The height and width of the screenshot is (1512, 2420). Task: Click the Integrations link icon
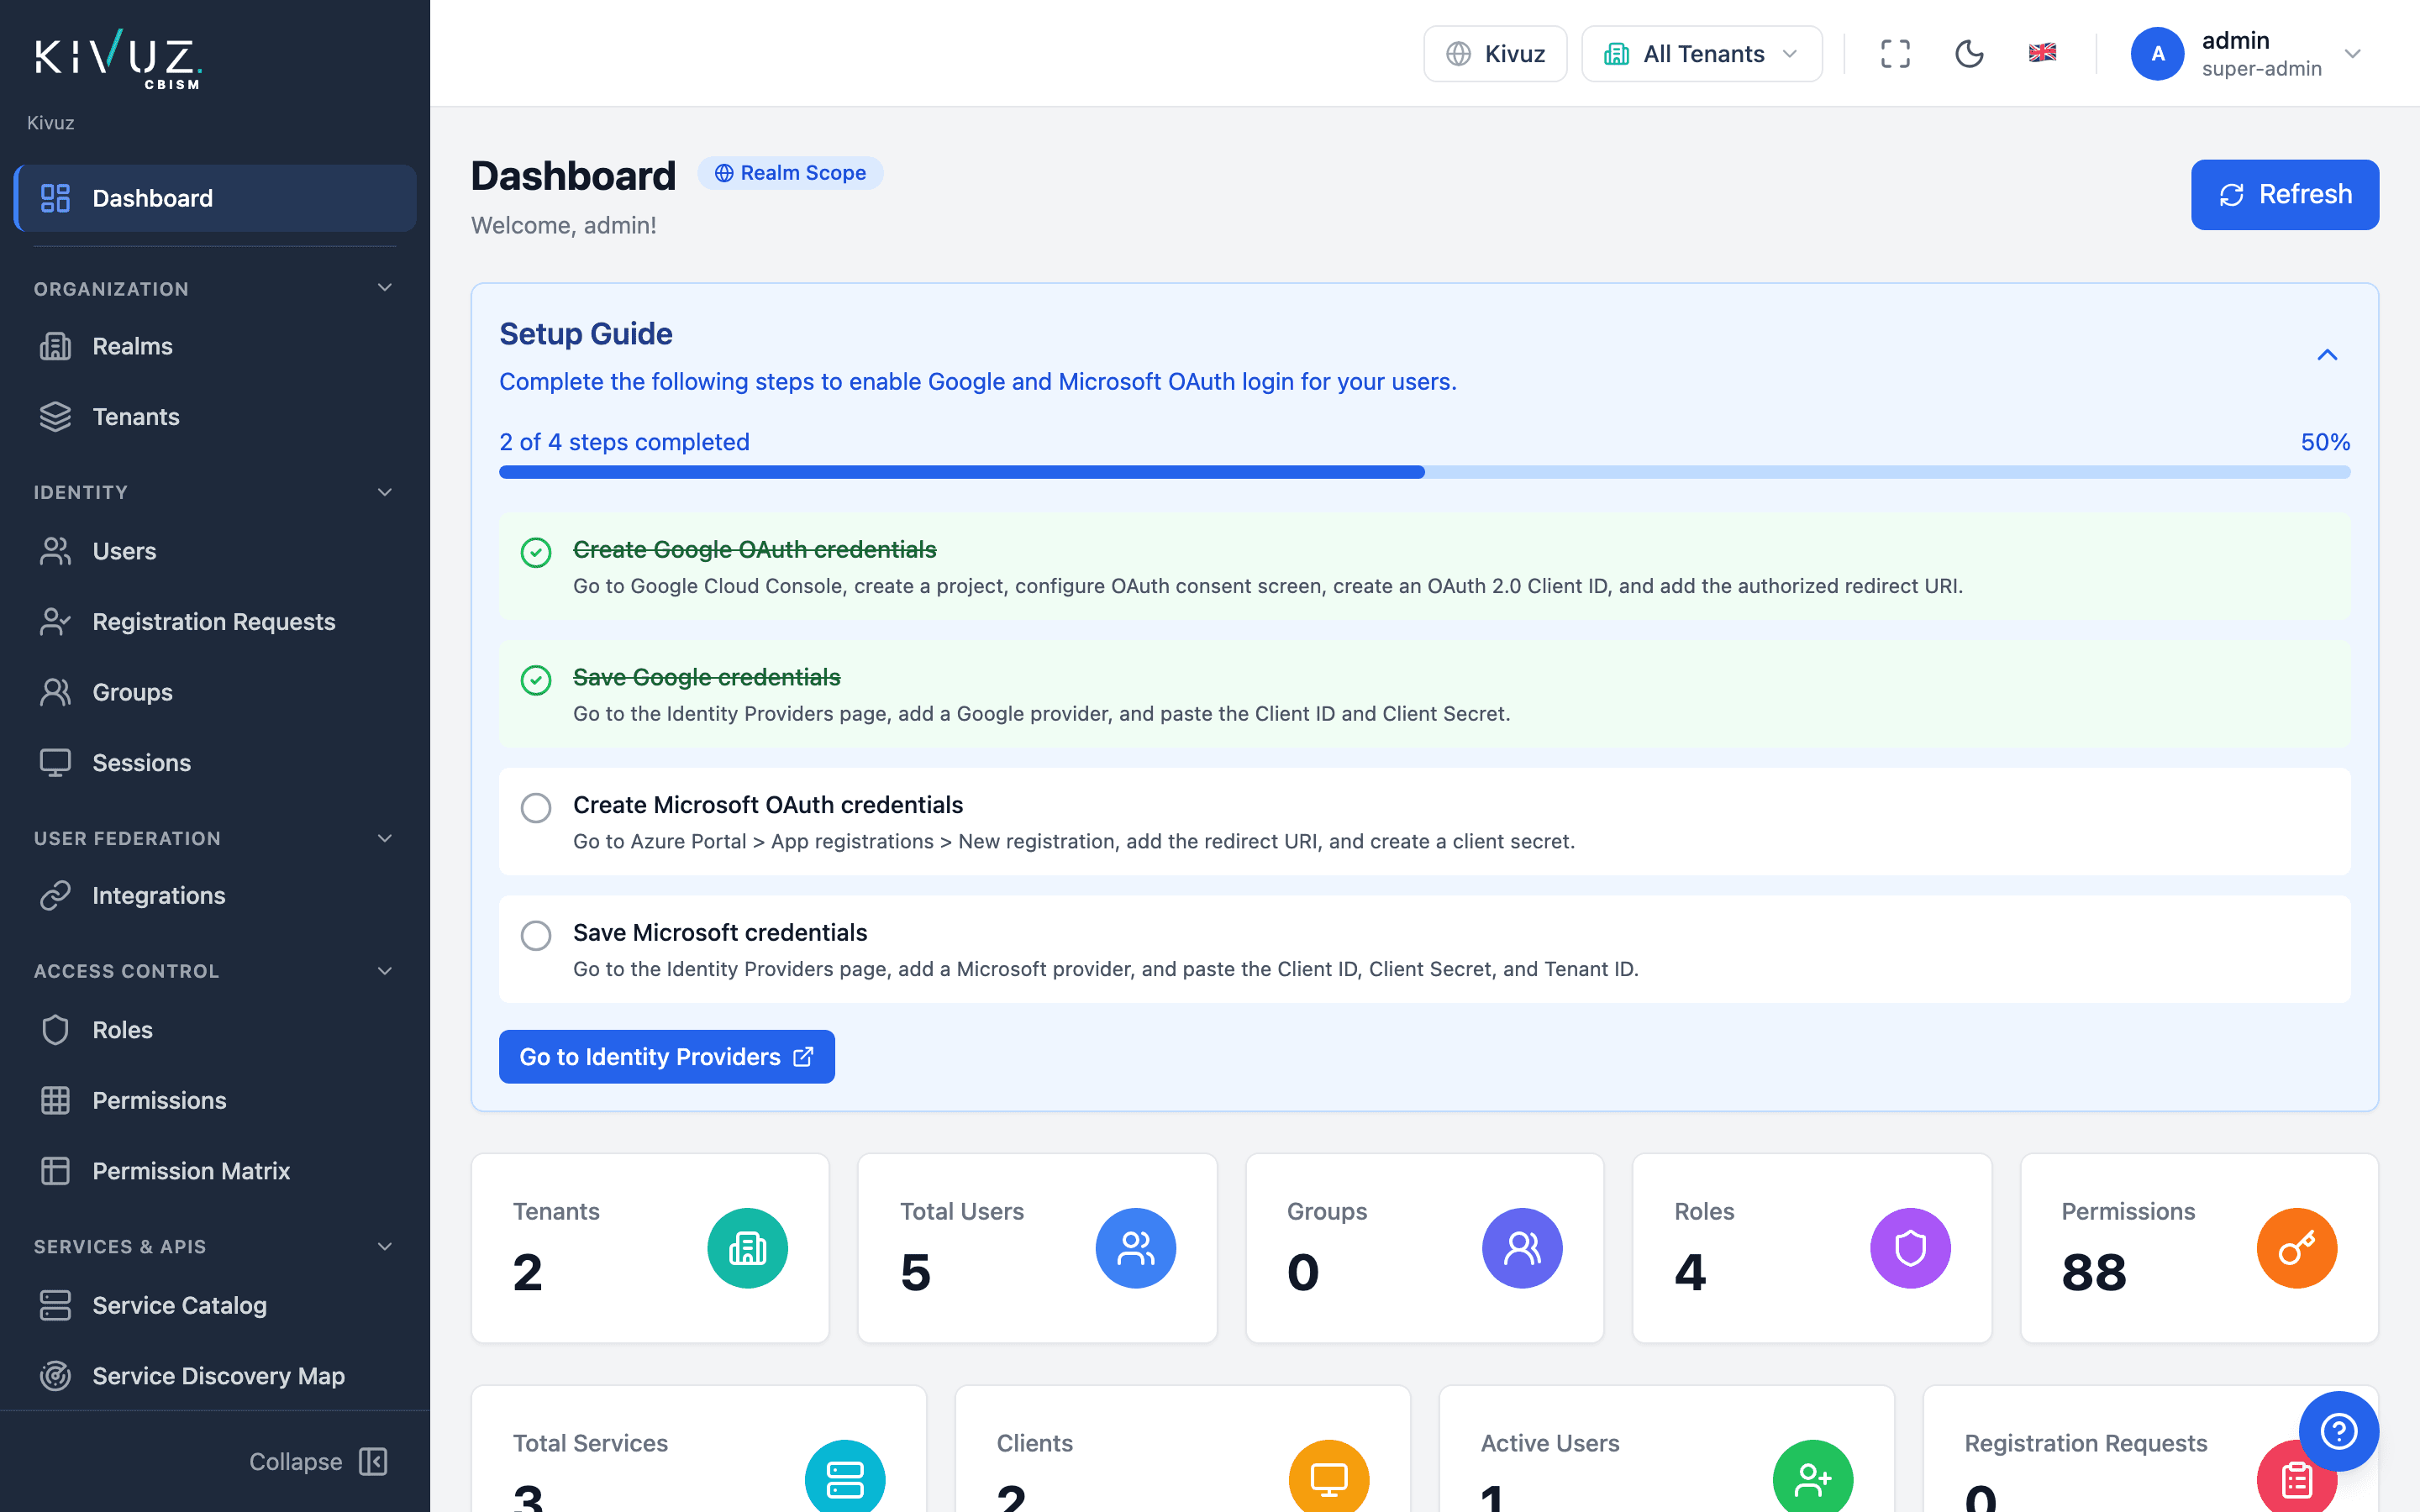click(55, 895)
